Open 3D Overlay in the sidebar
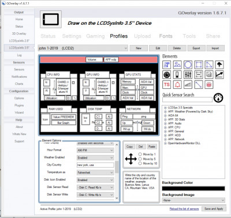Screen dimensions: 231x218 click(x=19, y=33)
